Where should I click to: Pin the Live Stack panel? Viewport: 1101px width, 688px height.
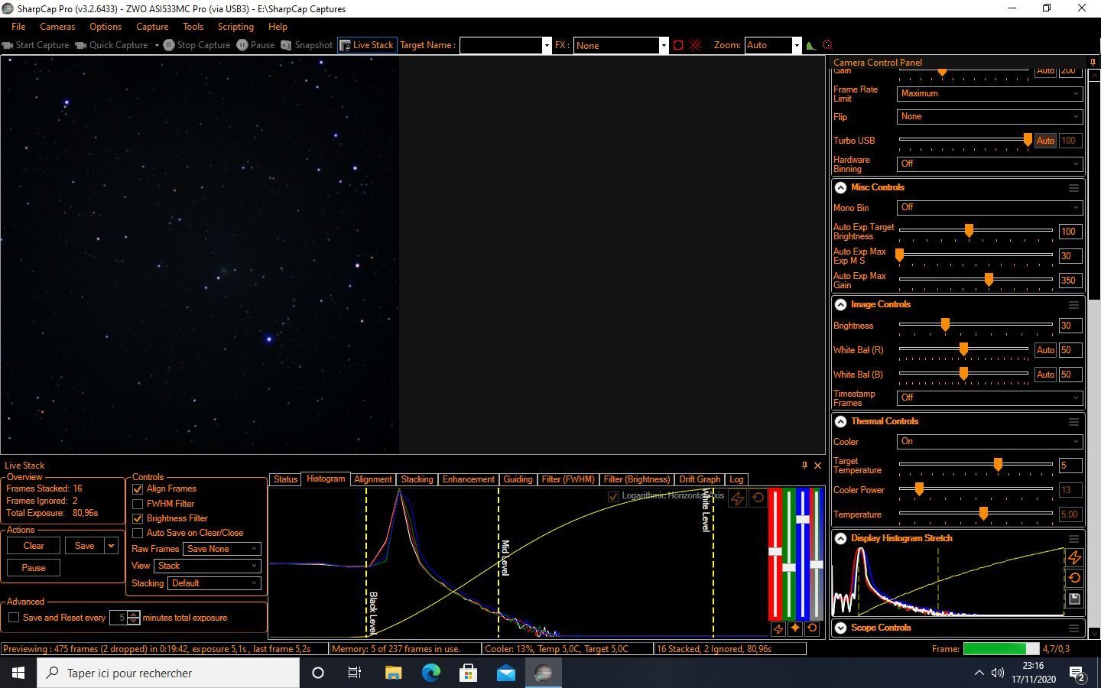pyautogui.click(x=804, y=465)
